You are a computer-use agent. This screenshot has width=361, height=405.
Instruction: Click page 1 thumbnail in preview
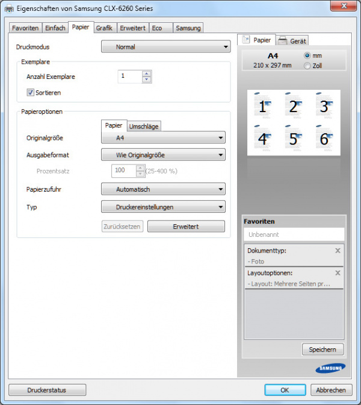[262, 107]
